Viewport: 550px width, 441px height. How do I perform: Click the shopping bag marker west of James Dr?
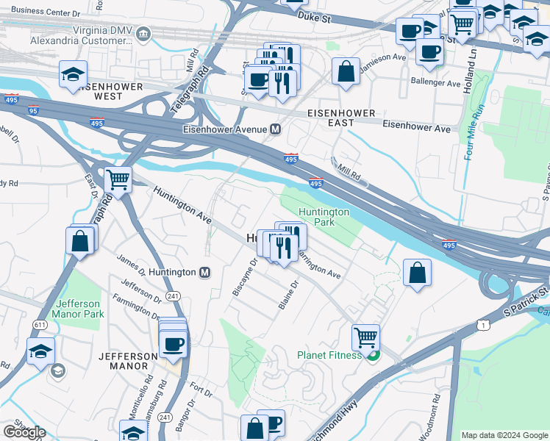pyautogui.click(x=80, y=243)
